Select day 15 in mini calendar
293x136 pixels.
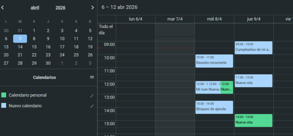pos(34,47)
